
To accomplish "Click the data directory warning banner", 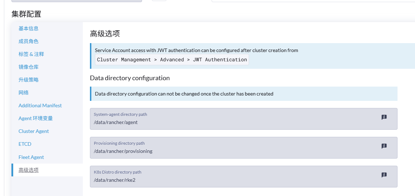I will click(x=243, y=94).
